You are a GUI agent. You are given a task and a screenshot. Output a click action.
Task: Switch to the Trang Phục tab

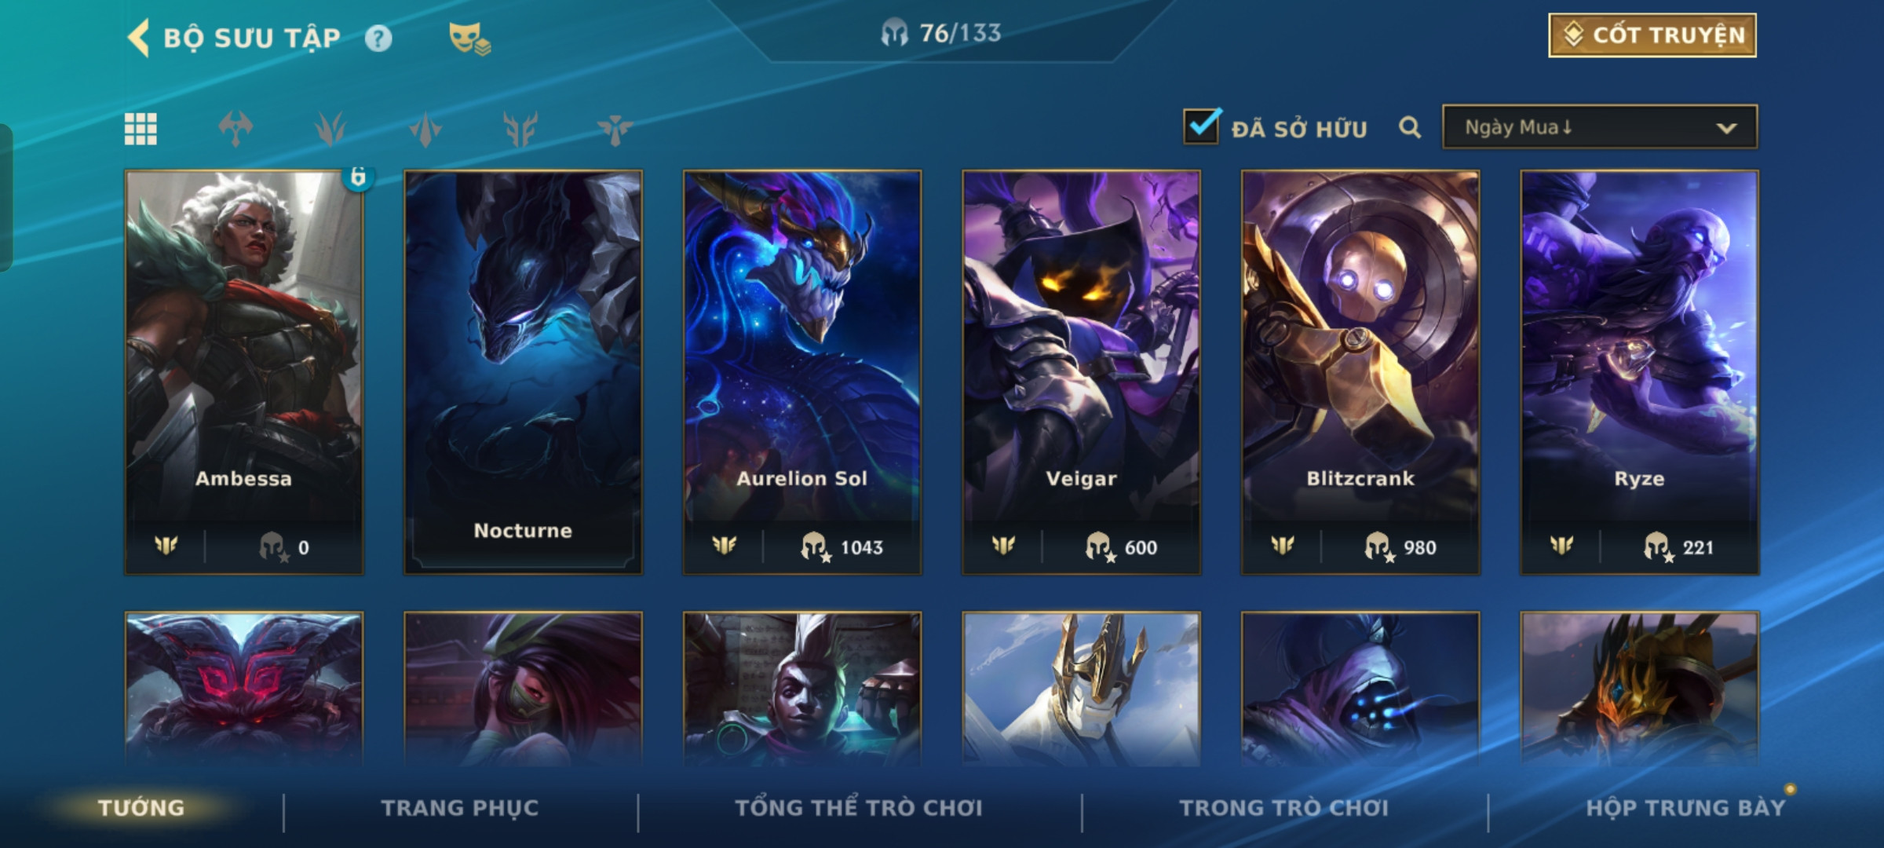[460, 808]
